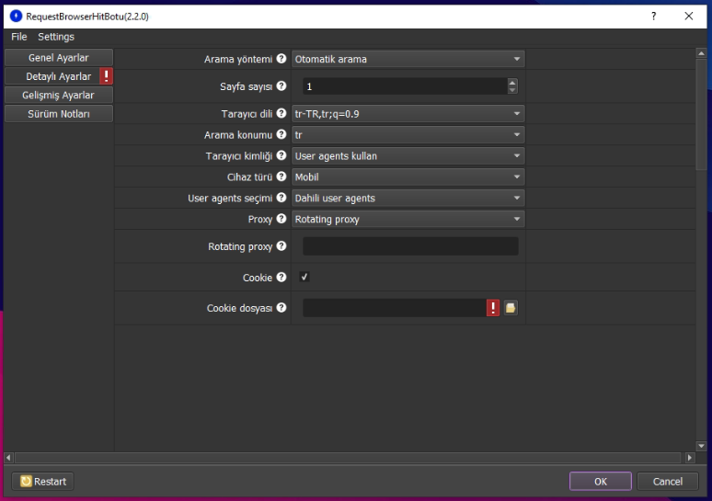
Task: Click the Sayfa sayısı number field
Action: pos(405,86)
